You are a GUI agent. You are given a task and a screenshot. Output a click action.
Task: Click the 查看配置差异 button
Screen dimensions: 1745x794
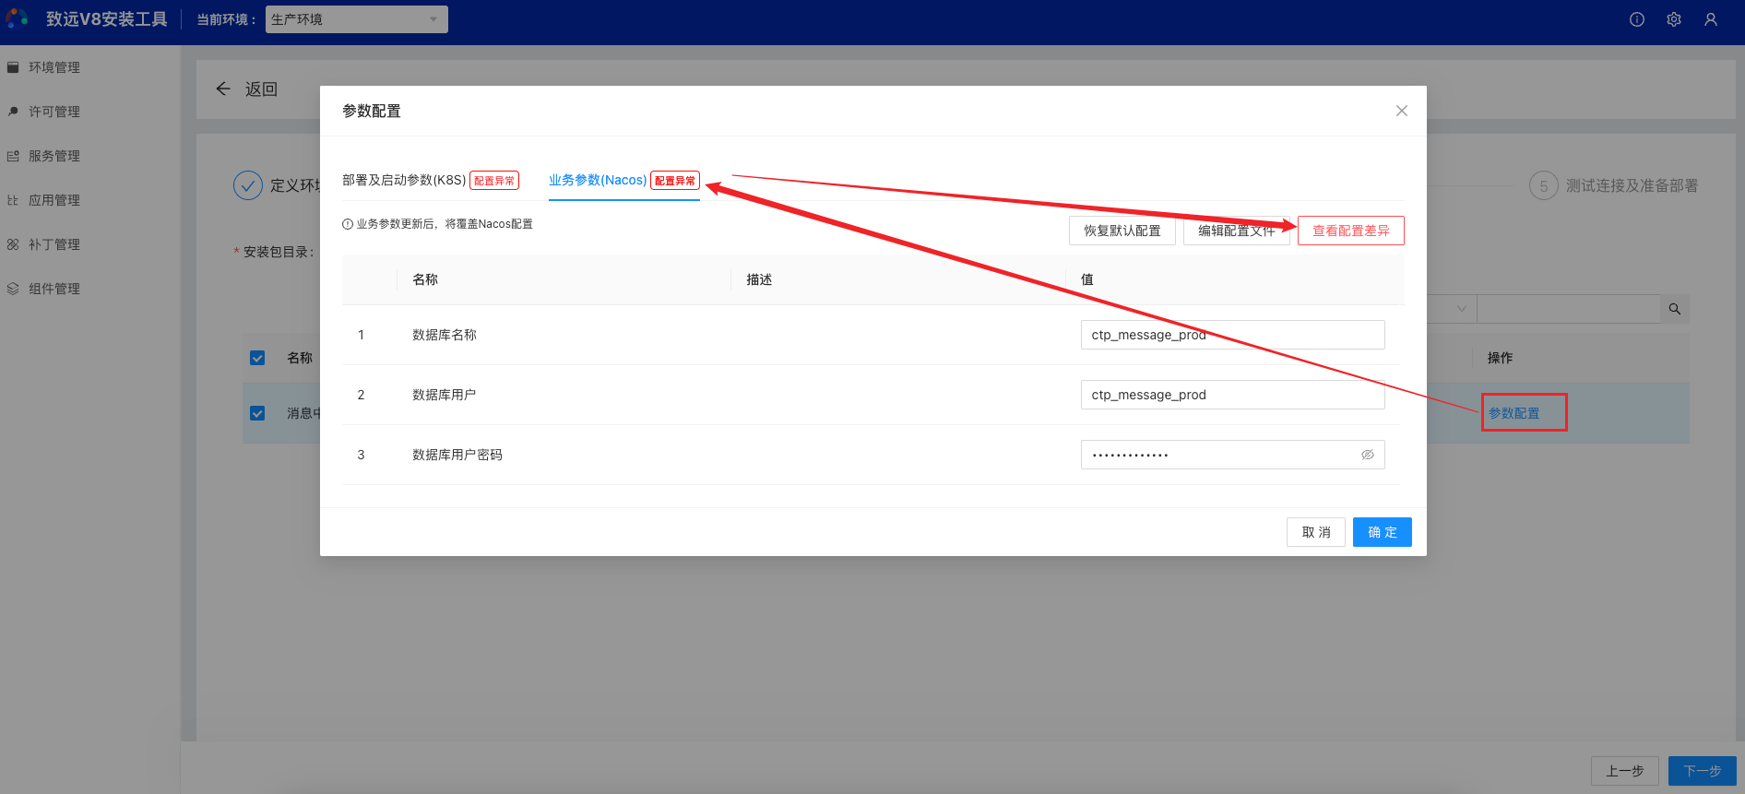point(1351,231)
